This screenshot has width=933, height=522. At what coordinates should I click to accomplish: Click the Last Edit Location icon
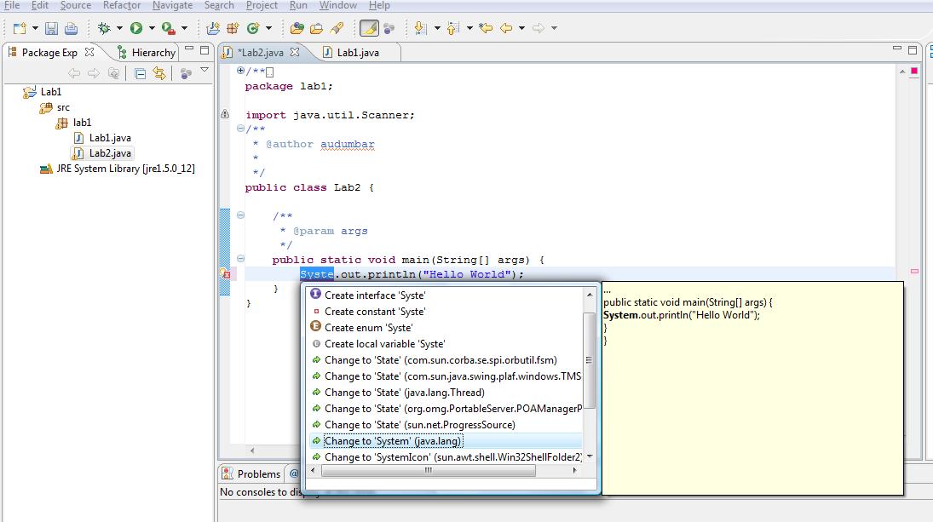click(x=486, y=28)
